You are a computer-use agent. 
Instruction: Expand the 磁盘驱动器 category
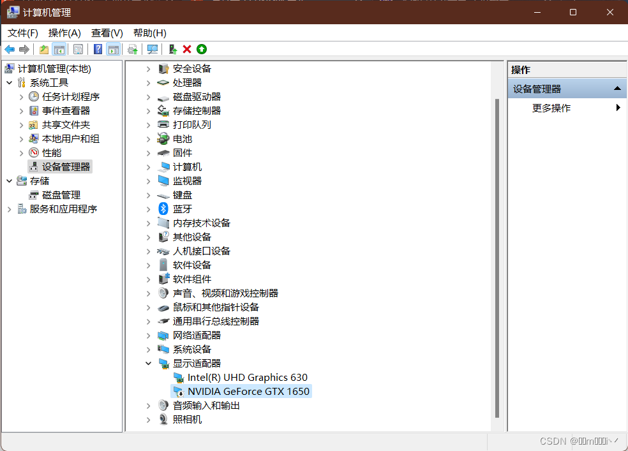coord(148,97)
